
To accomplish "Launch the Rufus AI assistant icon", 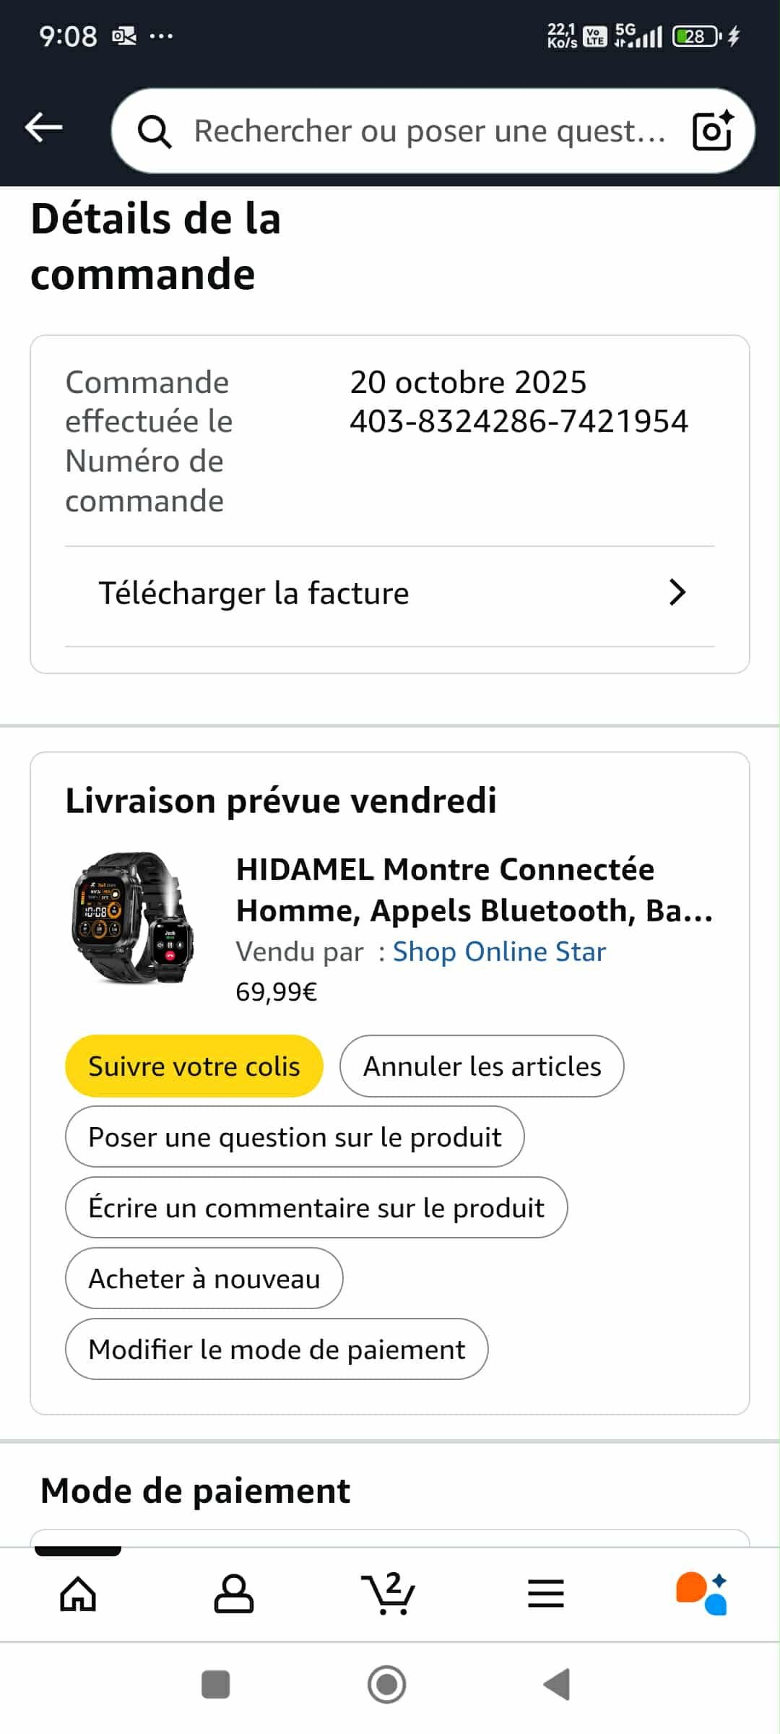I will 701,1594.
